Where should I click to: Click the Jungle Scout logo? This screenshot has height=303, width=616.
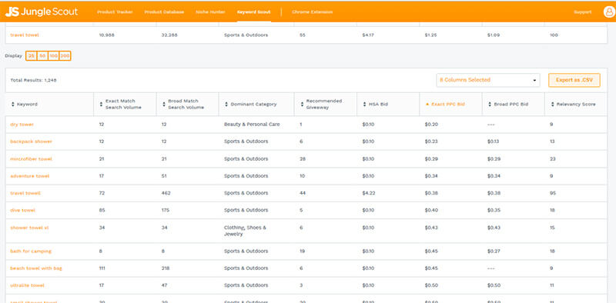point(42,12)
